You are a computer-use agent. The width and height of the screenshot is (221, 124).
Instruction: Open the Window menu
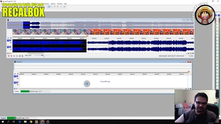[60, 4]
